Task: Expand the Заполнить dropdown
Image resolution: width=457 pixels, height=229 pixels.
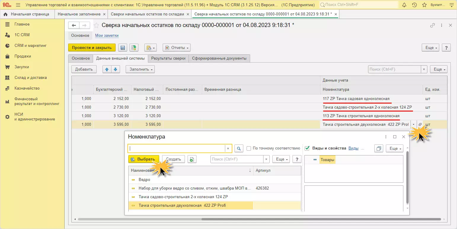Action: [140, 69]
